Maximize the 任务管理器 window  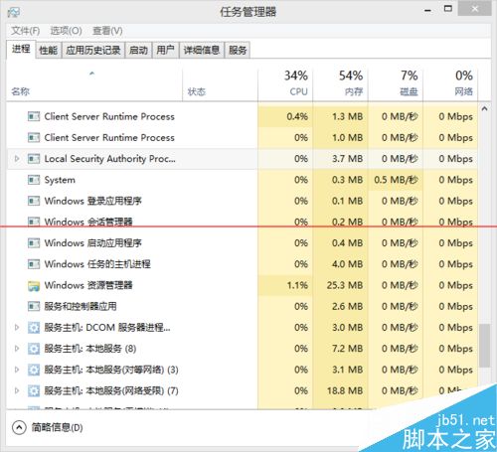(x=448, y=9)
